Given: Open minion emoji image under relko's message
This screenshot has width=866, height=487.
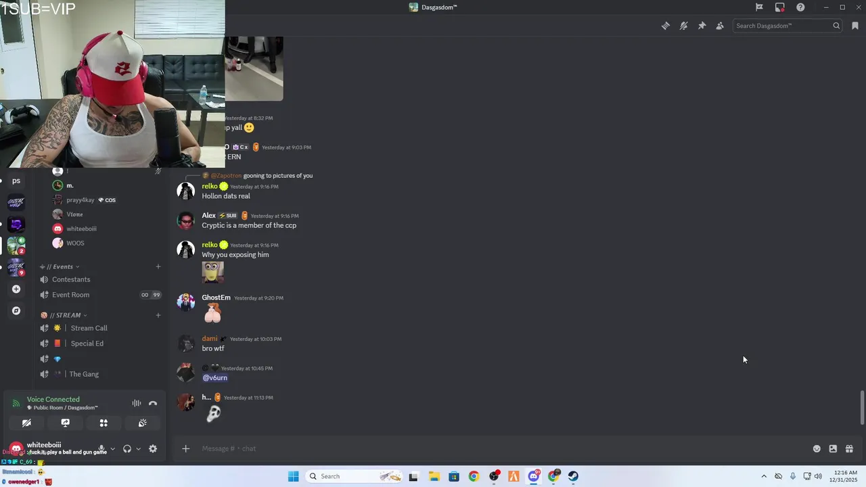Looking at the screenshot, I should 212,272.
